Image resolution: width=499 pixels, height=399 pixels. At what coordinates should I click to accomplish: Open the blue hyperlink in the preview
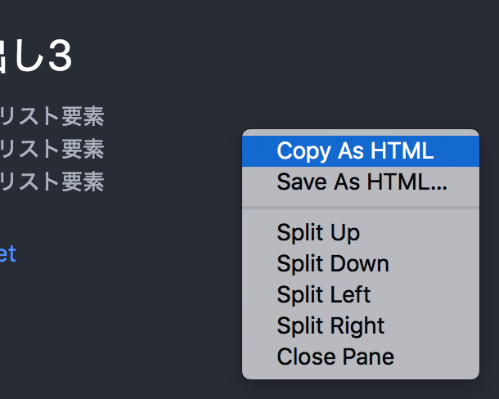click(x=7, y=253)
